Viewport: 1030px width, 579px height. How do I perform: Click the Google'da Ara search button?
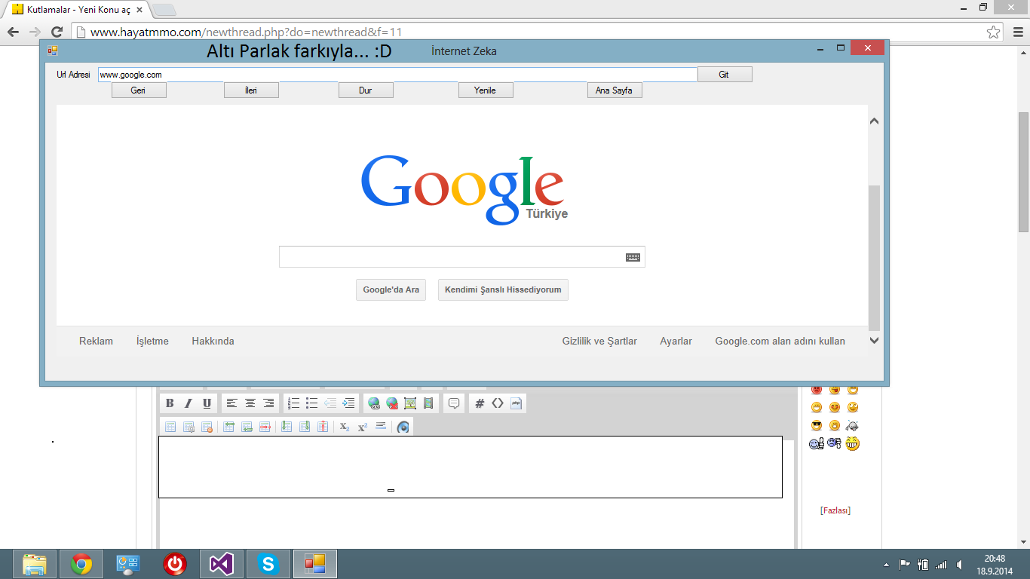click(x=391, y=290)
